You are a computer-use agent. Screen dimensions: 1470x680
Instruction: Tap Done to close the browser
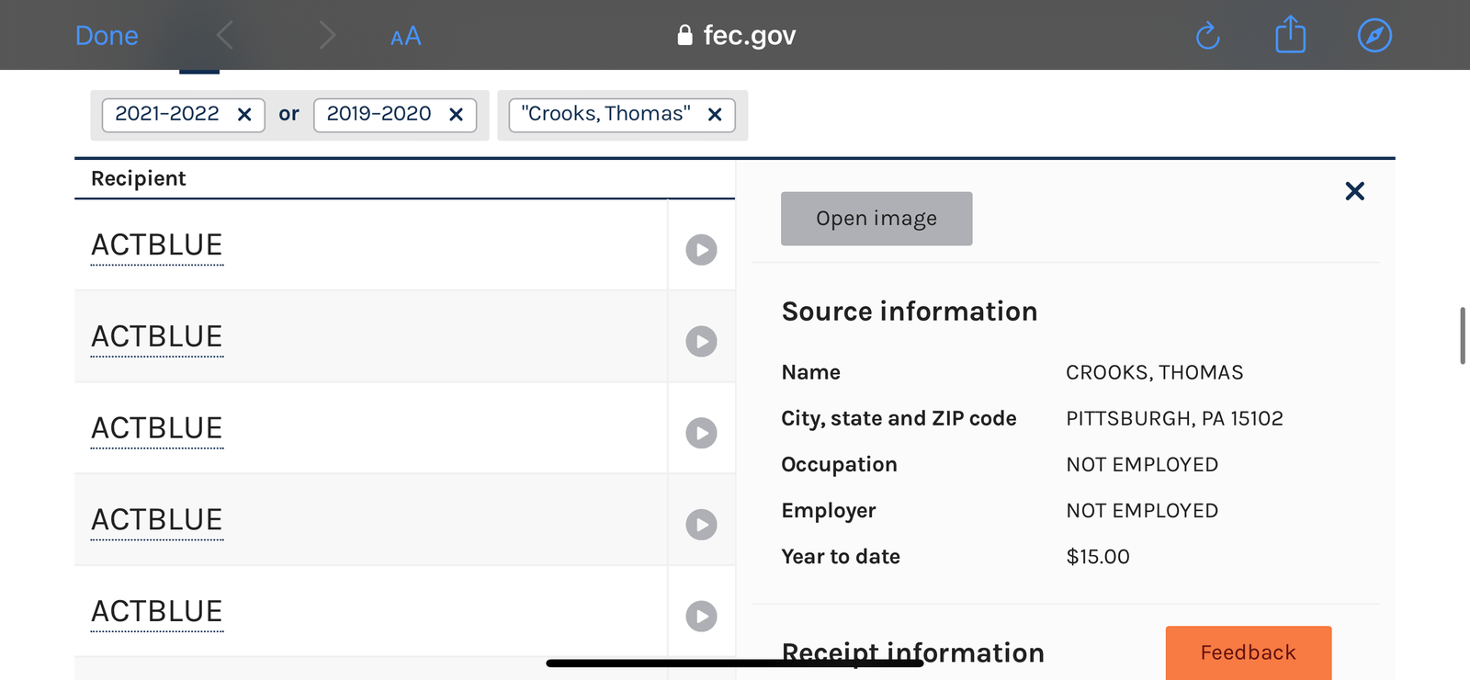tap(107, 36)
